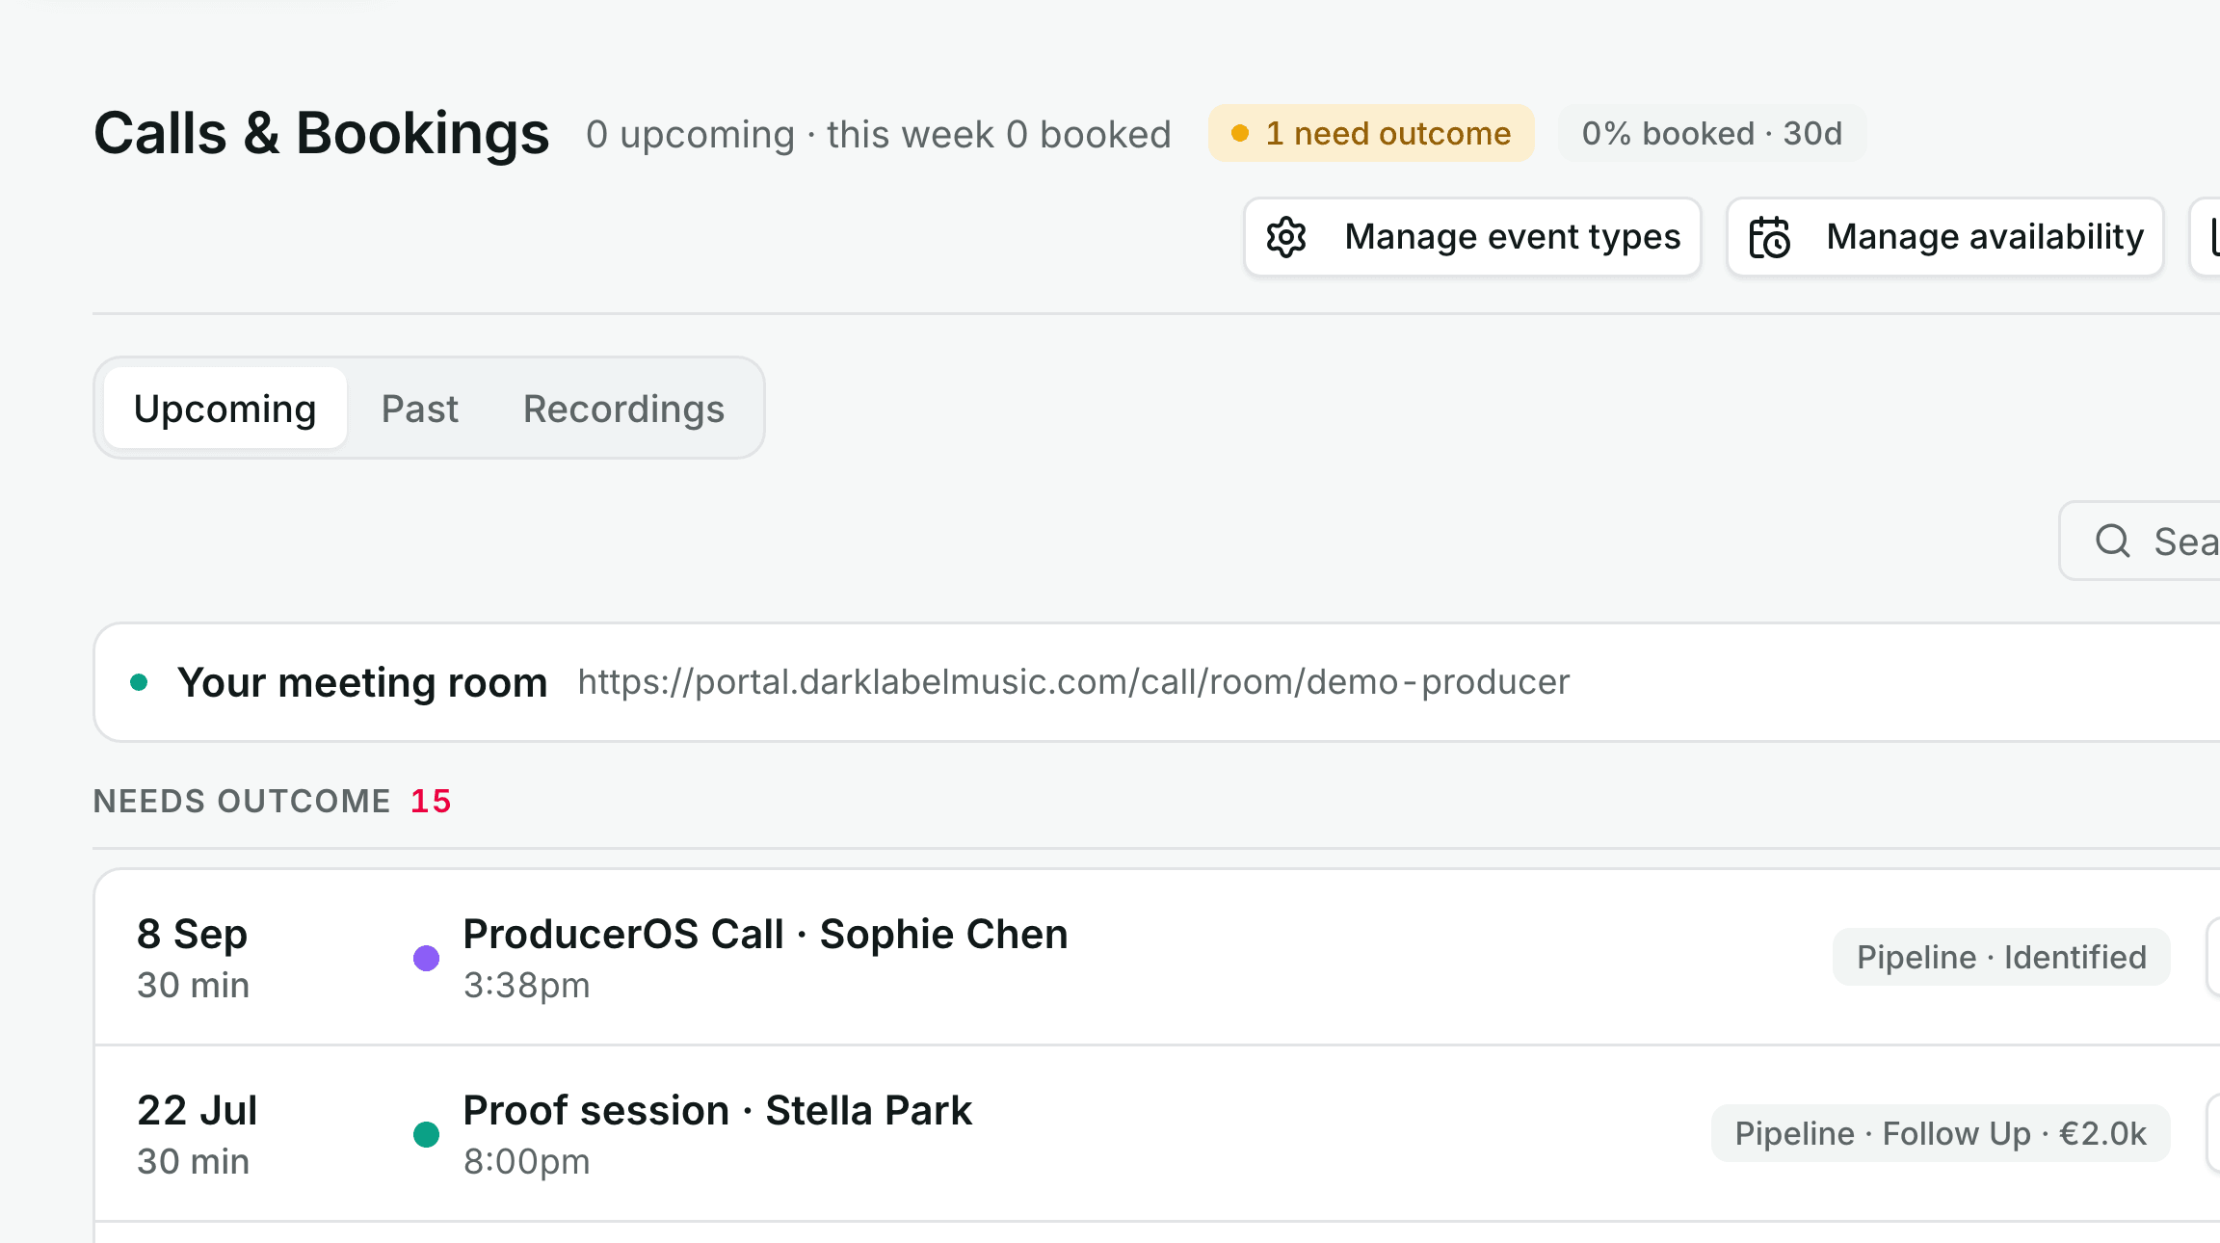This screenshot has width=2220, height=1243.
Task: Open Manage availability
Action: click(x=1945, y=237)
